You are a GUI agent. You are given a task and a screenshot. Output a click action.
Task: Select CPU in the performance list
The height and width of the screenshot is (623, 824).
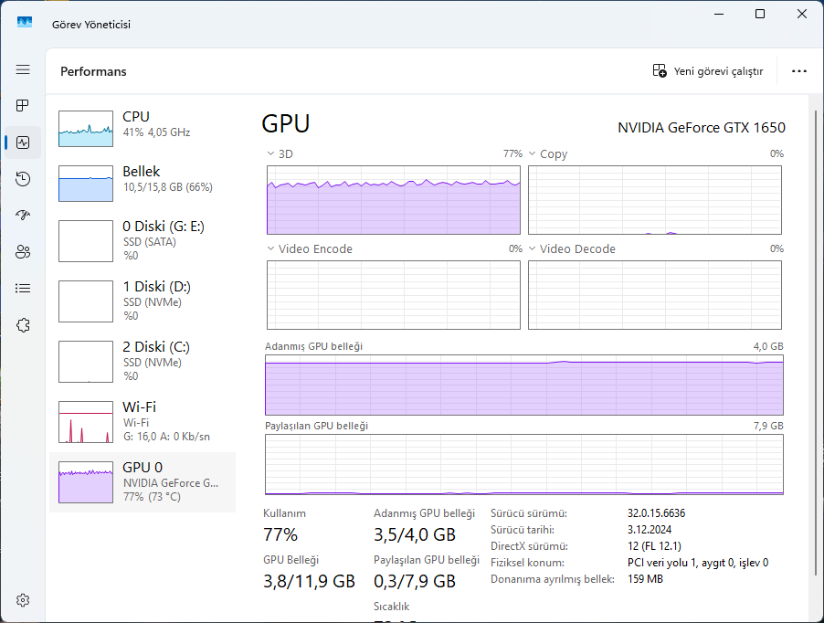(x=142, y=127)
